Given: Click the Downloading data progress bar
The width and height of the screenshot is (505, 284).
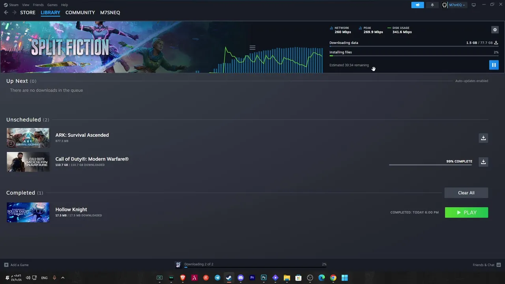Looking at the screenshot, I should (x=414, y=47).
